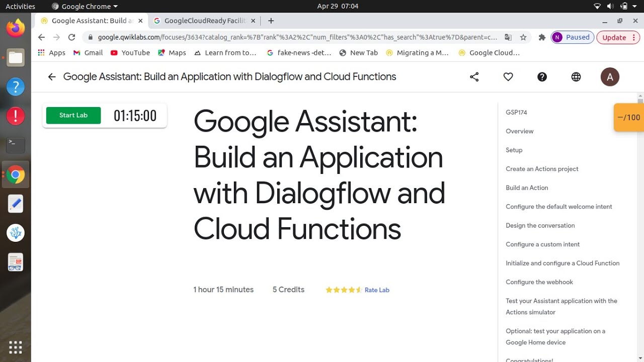The width and height of the screenshot is (644, 362).
Task: Jump to Setup section
Action: coord(514,150)
